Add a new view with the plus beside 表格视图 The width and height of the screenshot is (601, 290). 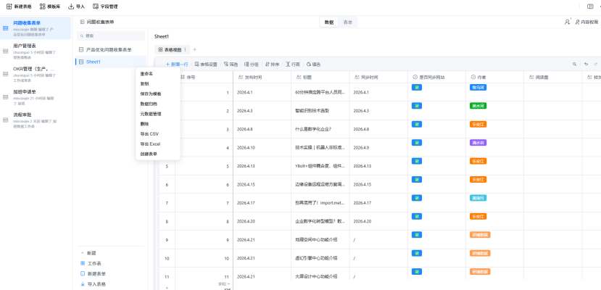[194, 49]
